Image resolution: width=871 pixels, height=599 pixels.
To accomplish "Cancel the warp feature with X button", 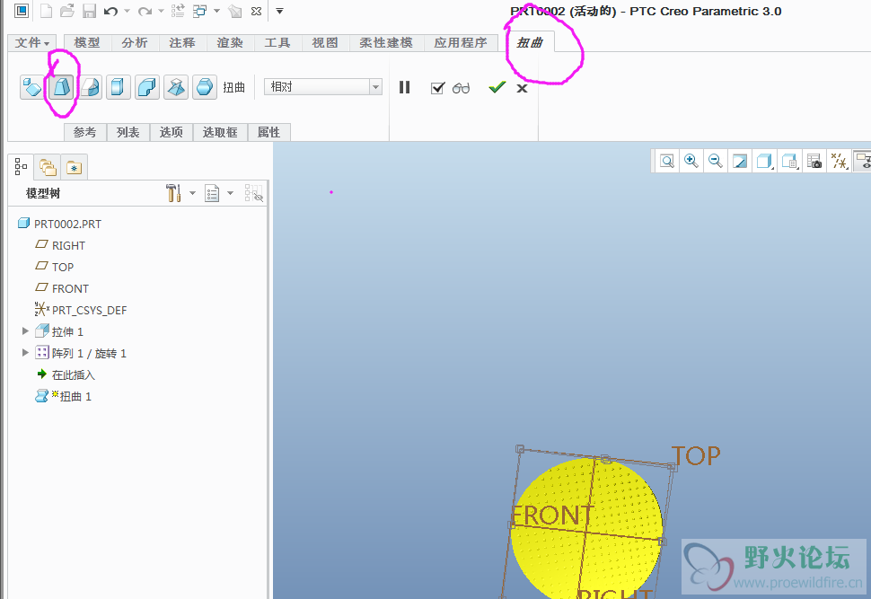I will (523, 88).
